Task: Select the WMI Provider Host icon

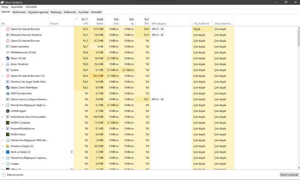Action: (8, 94)
